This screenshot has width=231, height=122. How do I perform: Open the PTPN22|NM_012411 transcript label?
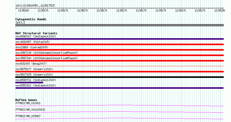28,103
